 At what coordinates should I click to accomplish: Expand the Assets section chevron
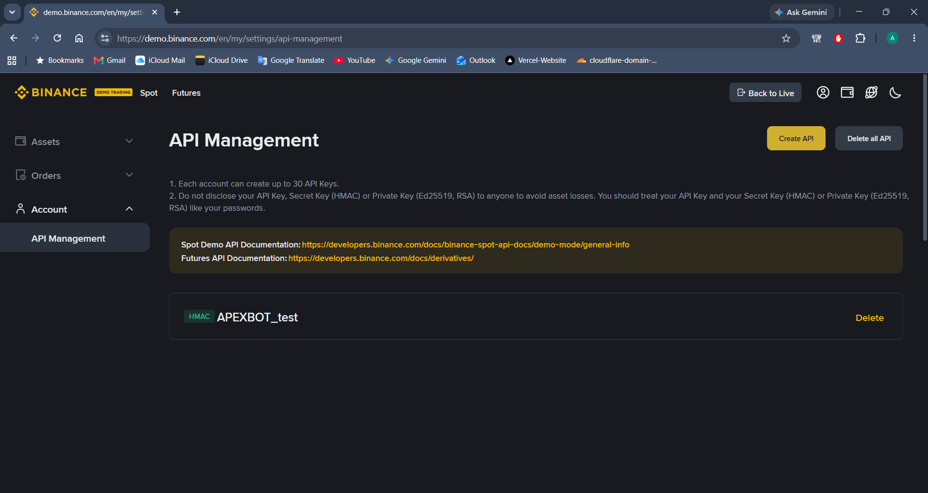point(129,141)
